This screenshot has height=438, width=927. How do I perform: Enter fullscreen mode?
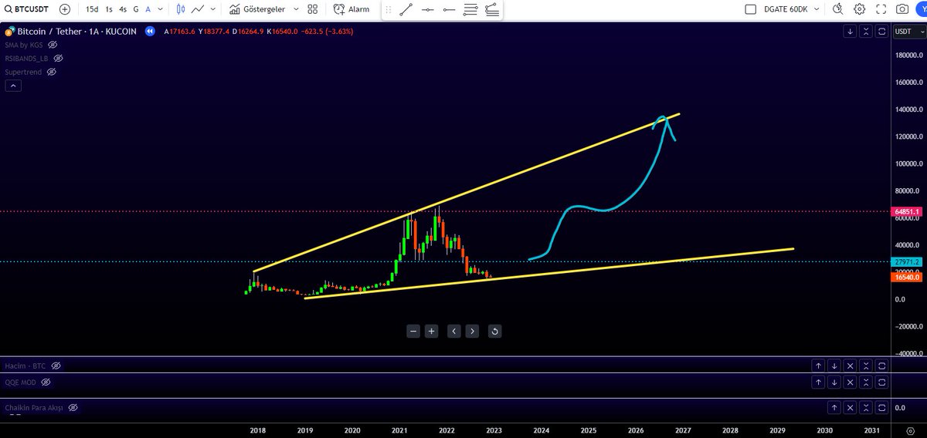(x=881, y=9)
